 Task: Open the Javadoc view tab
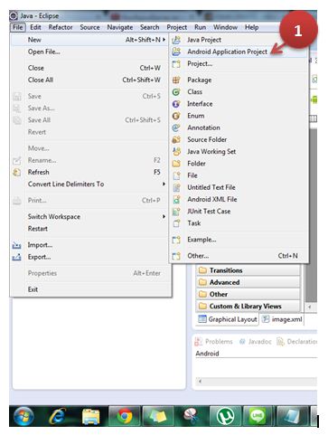tap(255, 342)
